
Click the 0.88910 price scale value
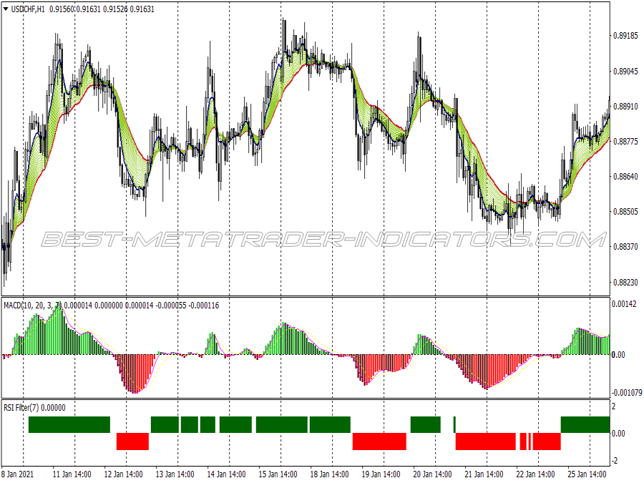(625, 107)
